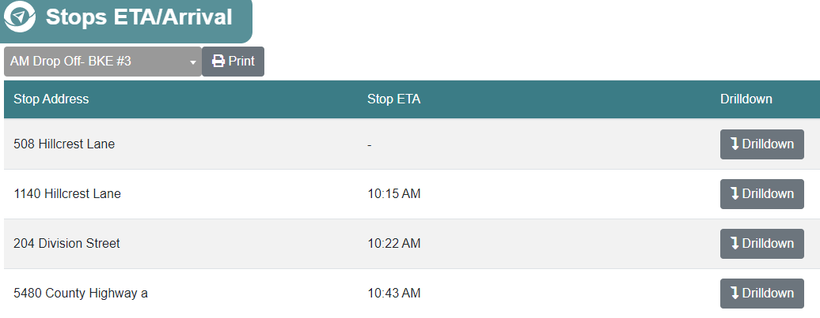Click the 10:15 AM ETA value
Viewport: 820px width, 318px height.
point(394,193)
